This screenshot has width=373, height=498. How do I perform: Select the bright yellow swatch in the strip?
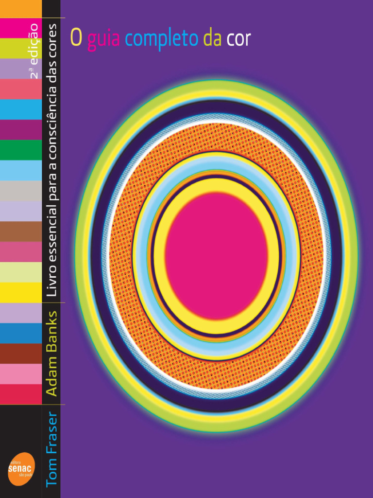[x=21, y=292]
